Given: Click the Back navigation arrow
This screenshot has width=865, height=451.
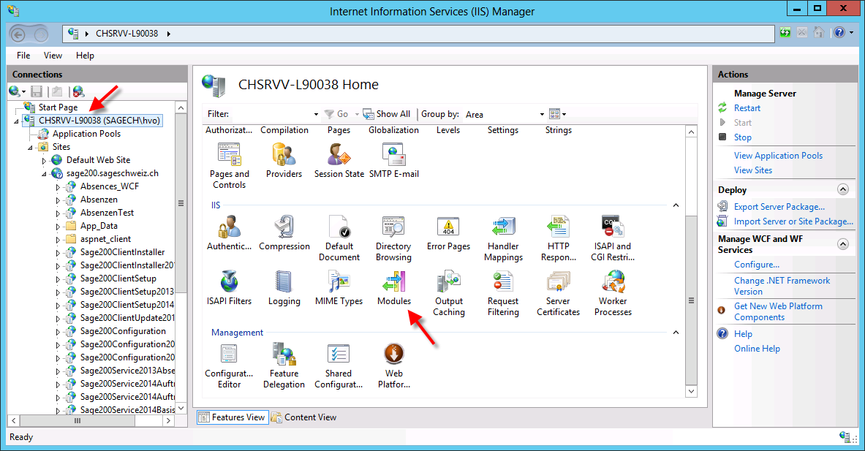Looking at the screenshot, I should 18,35.
